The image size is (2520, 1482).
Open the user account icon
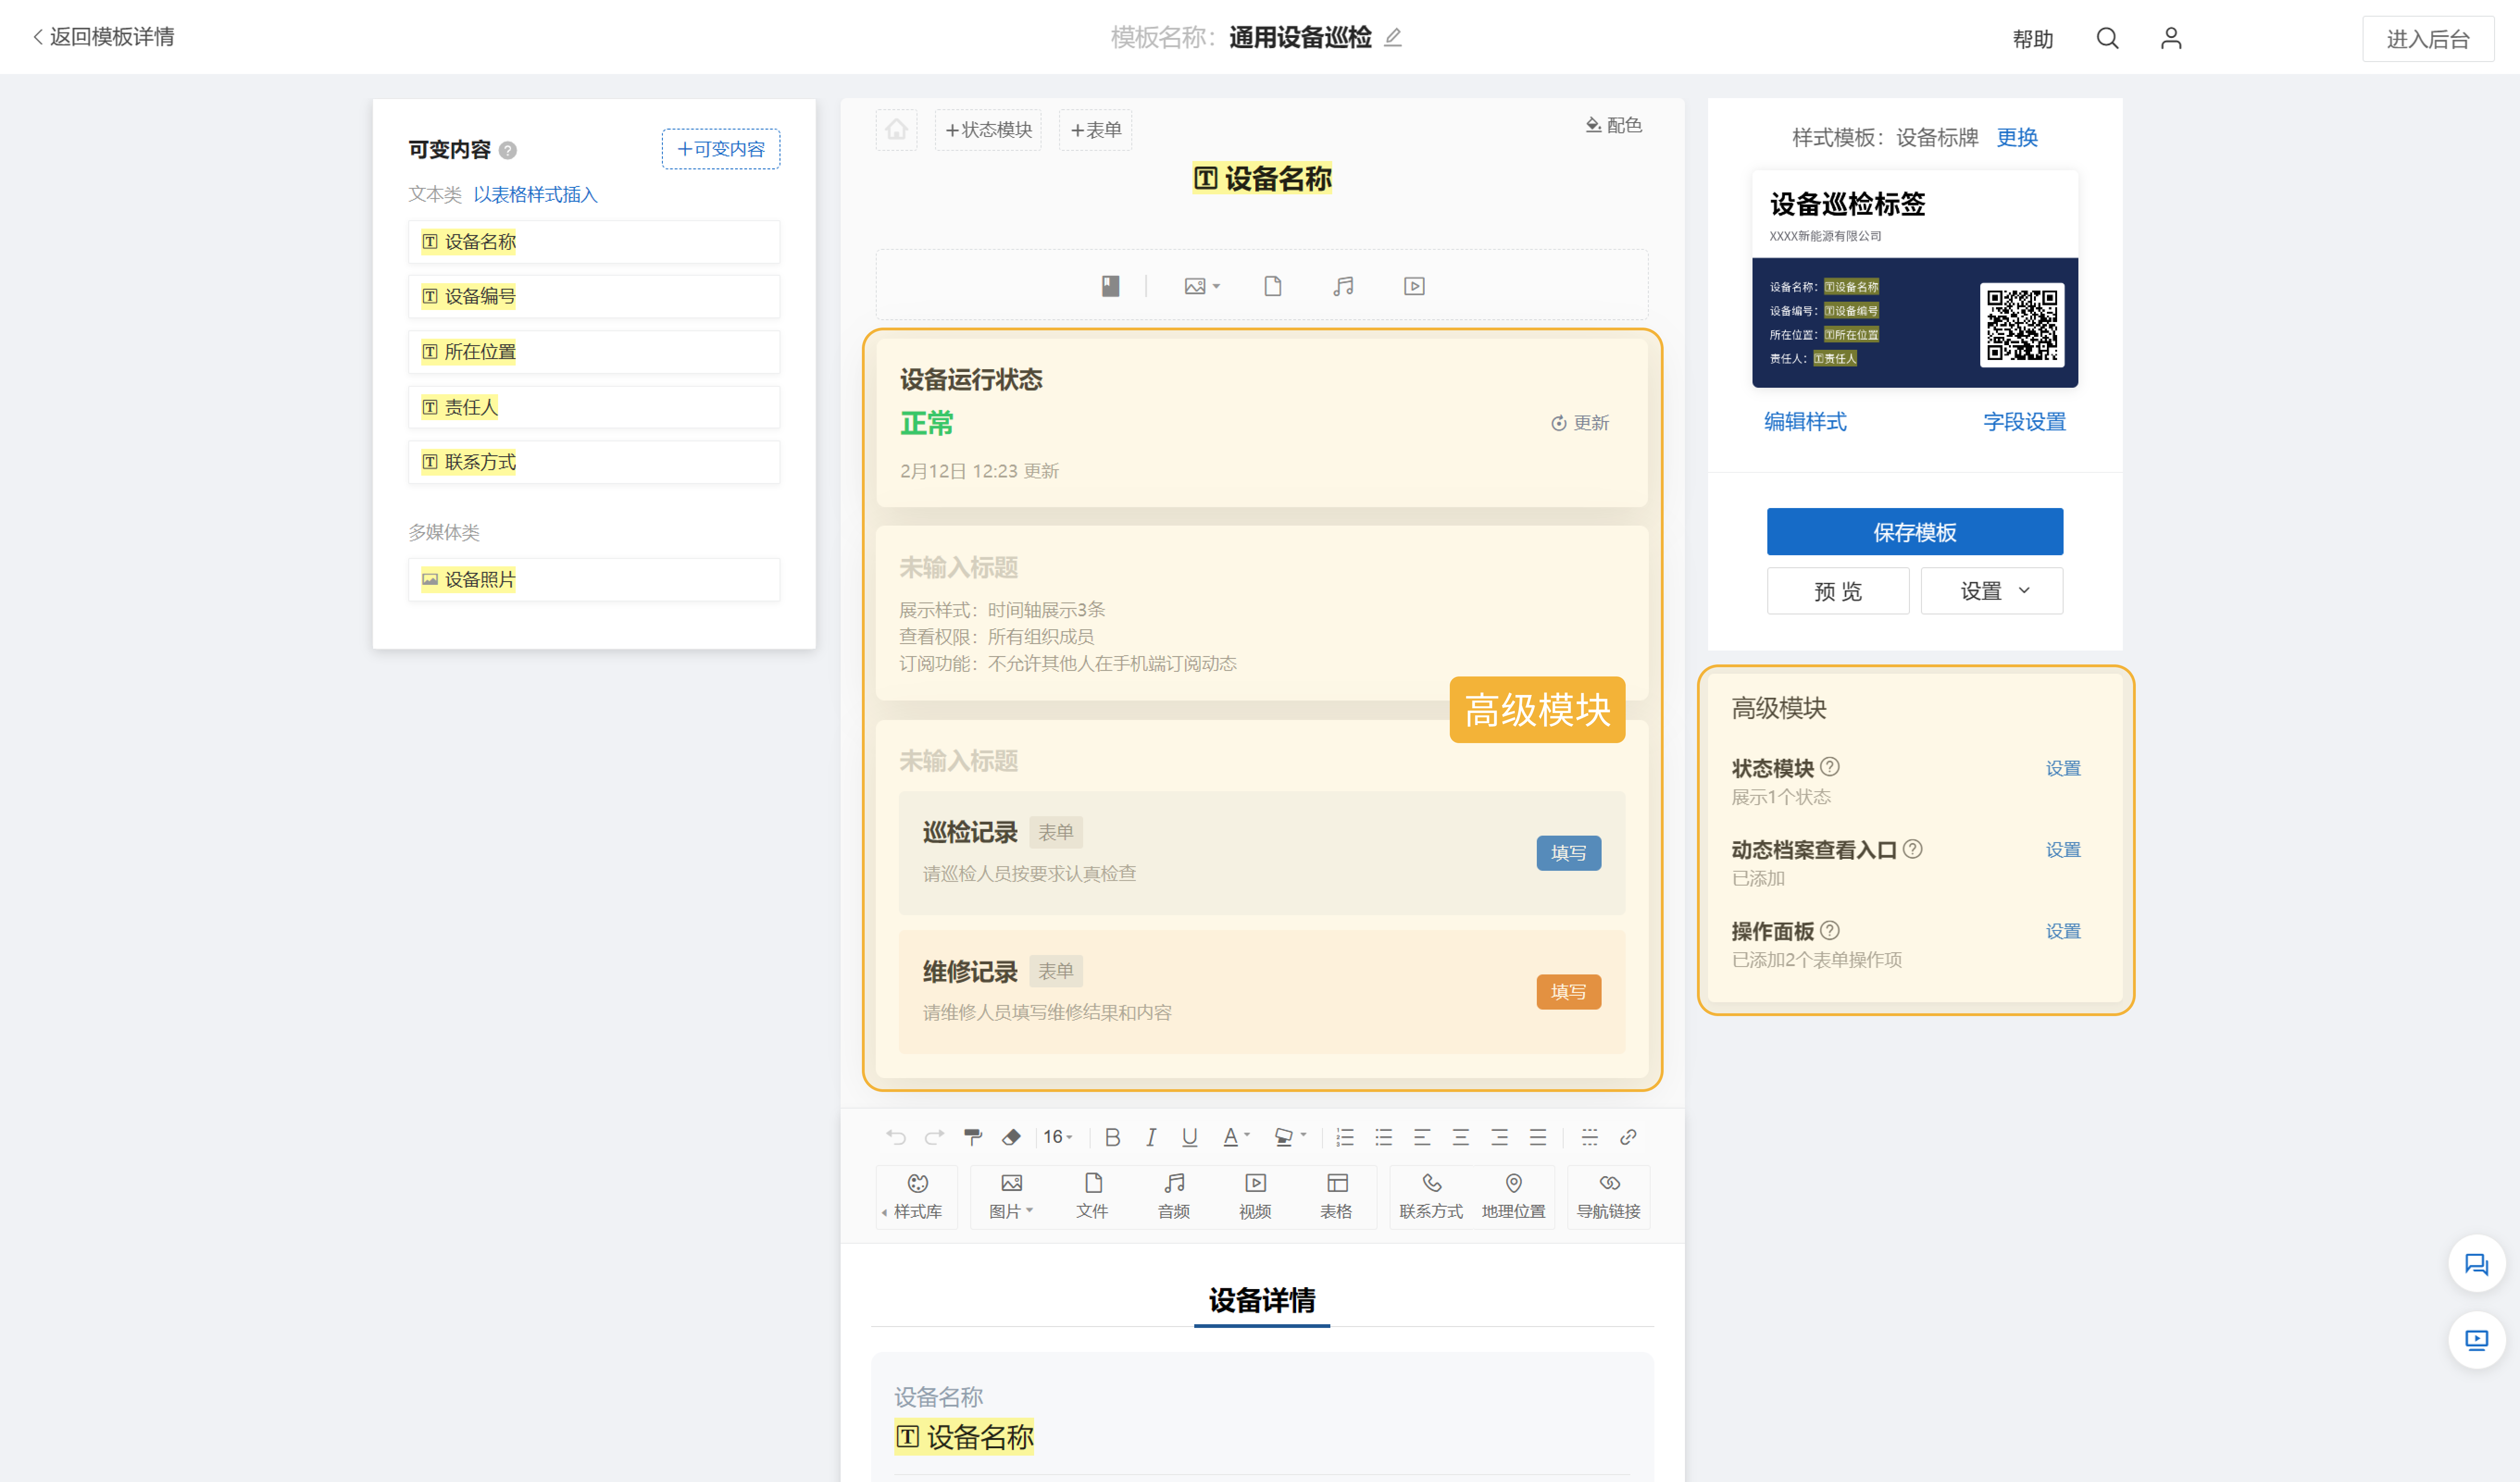coord(2170,38)
